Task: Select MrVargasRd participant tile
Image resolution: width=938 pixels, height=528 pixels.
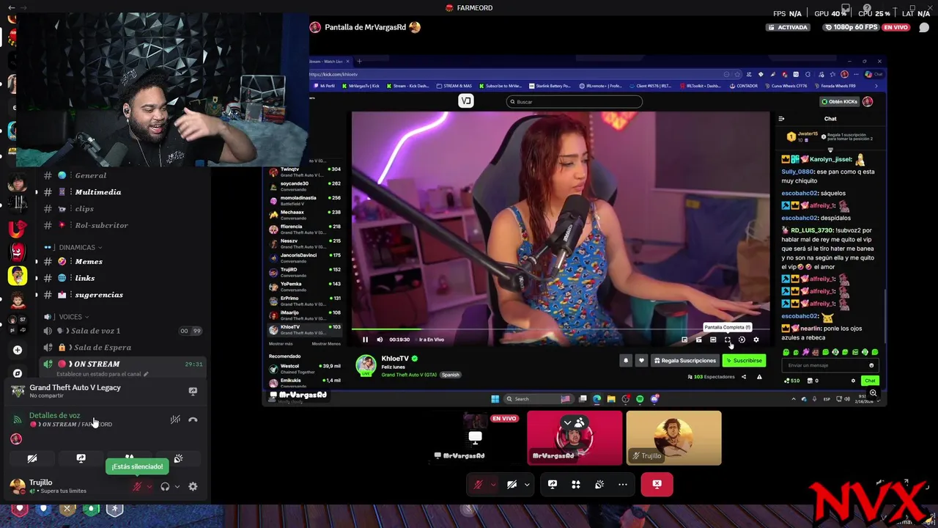Action: 575,438
